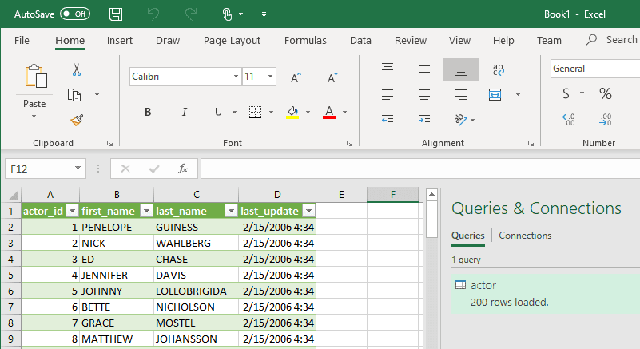Select the Format Painter brush
The width and height of the screenshot is (640, 349).
77,120
